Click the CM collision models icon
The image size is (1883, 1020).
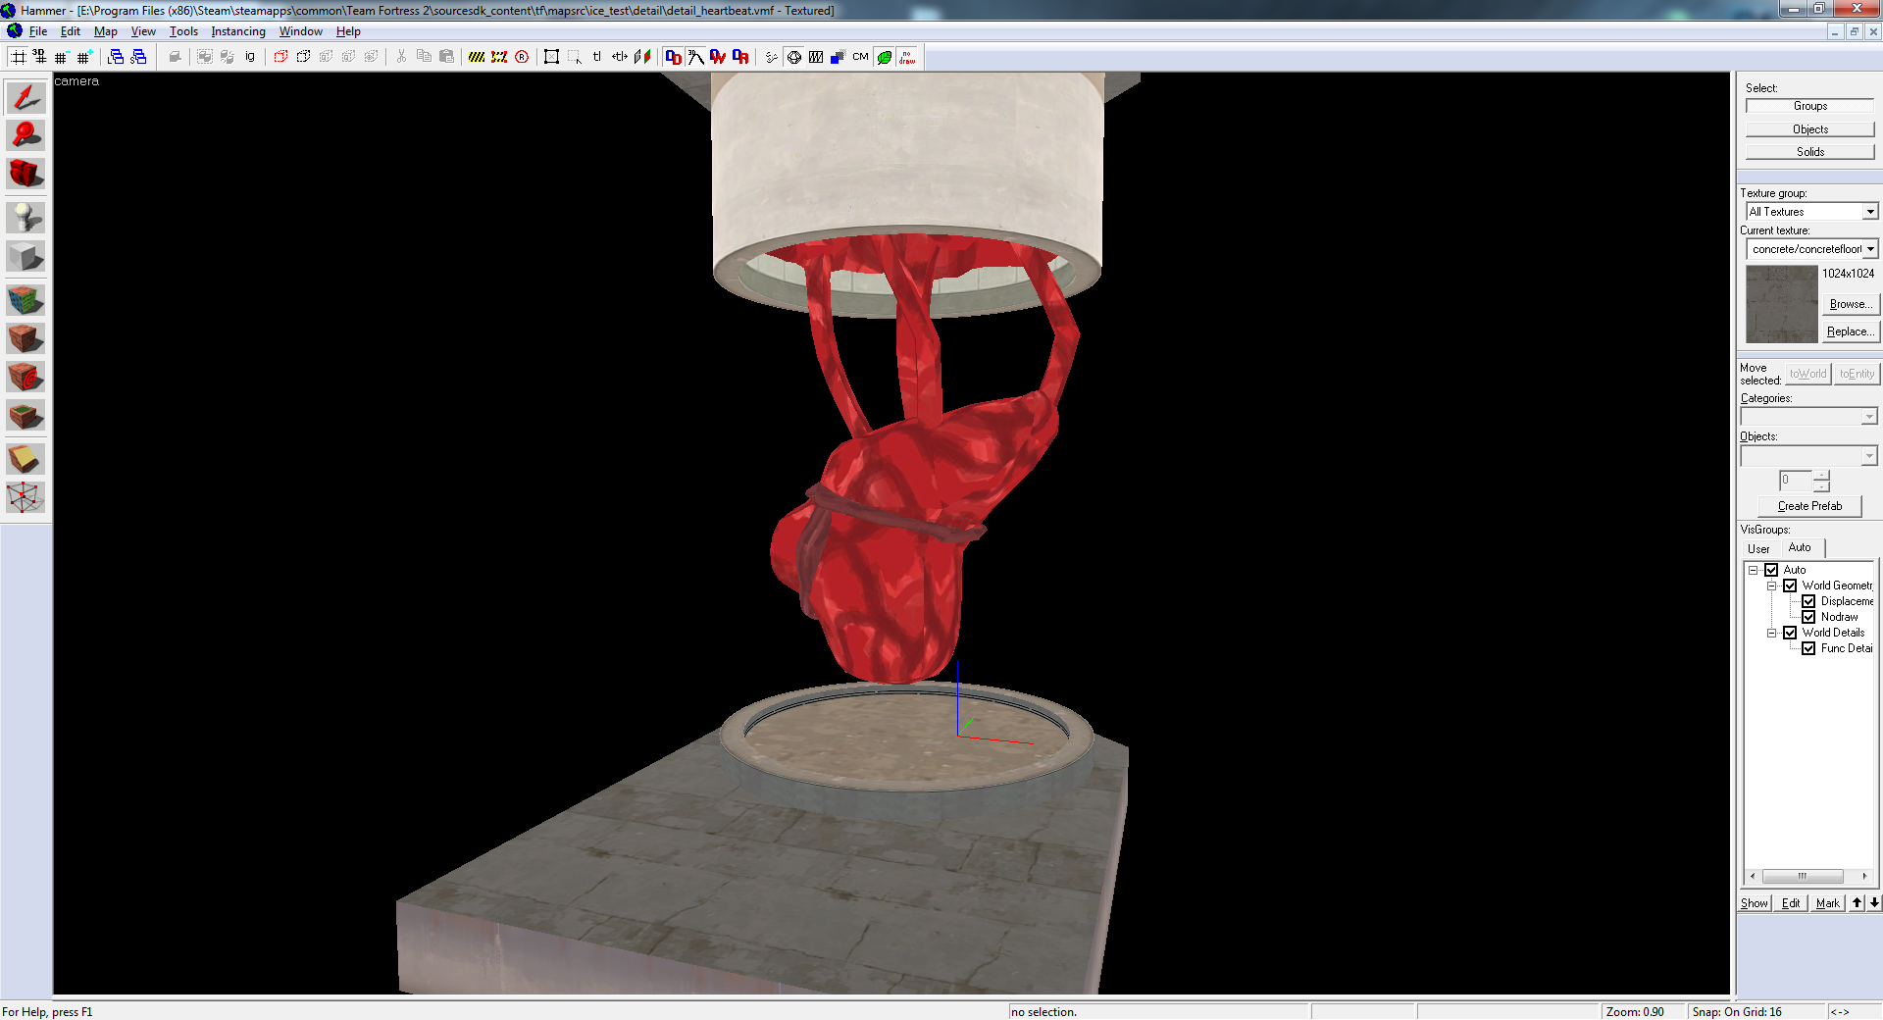point(860,57)
